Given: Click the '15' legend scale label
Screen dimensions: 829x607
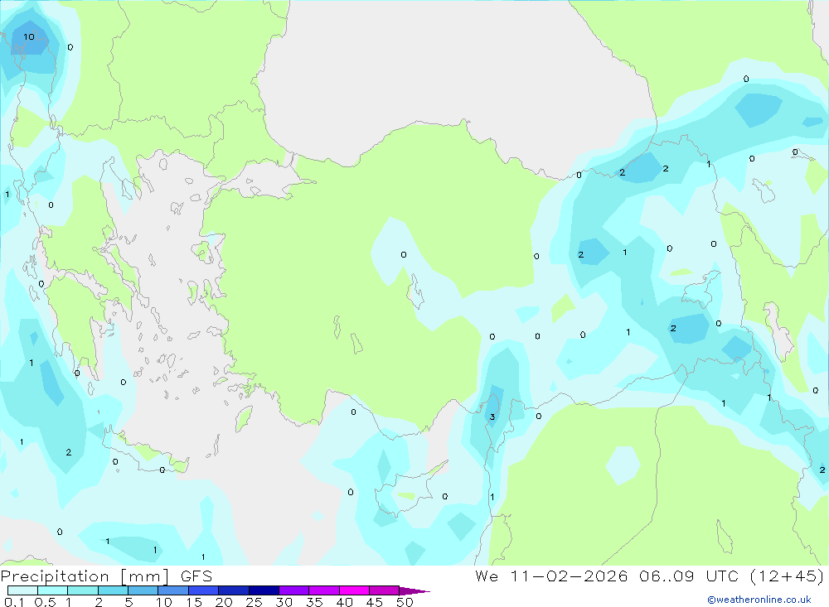Looking at the screenshot, I should [194, 602].
